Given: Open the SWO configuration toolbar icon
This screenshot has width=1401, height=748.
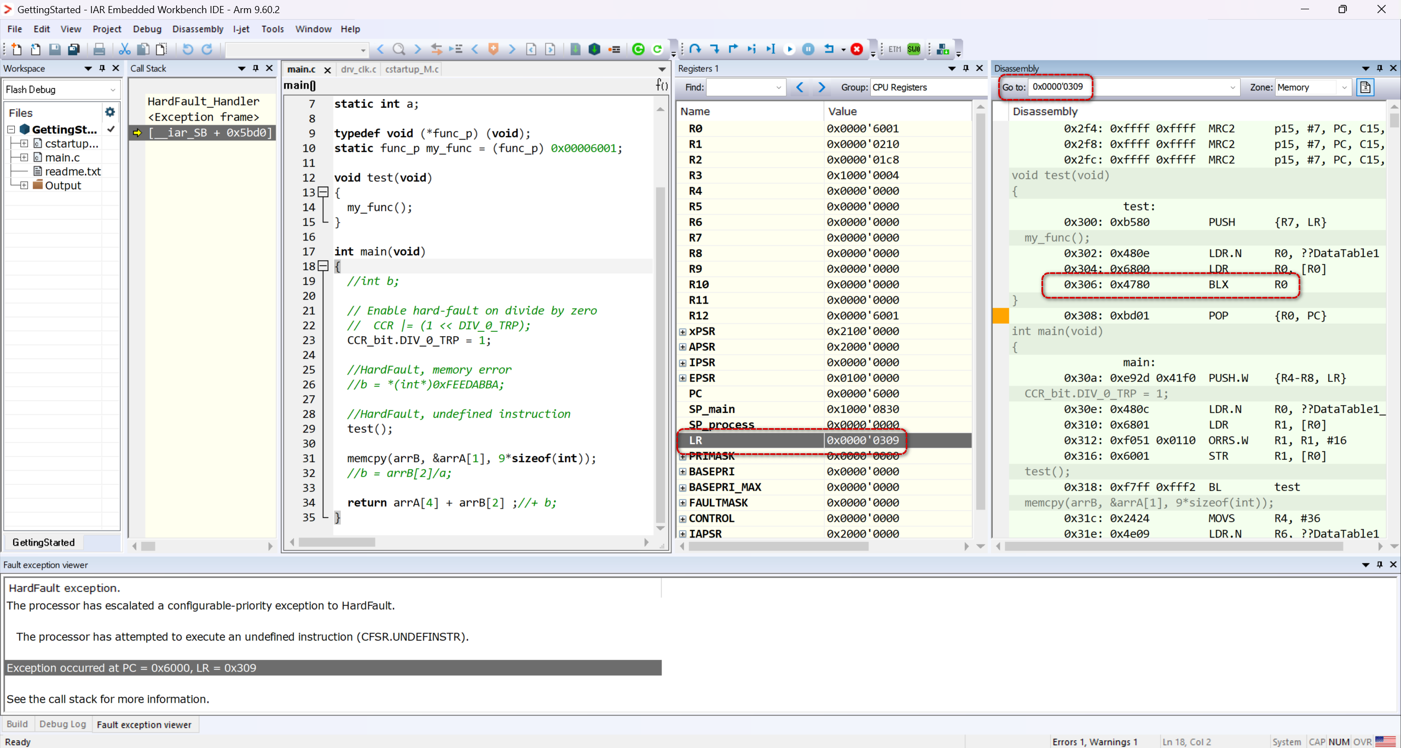Looking at the screenshot, I should [x=913, y=49].
